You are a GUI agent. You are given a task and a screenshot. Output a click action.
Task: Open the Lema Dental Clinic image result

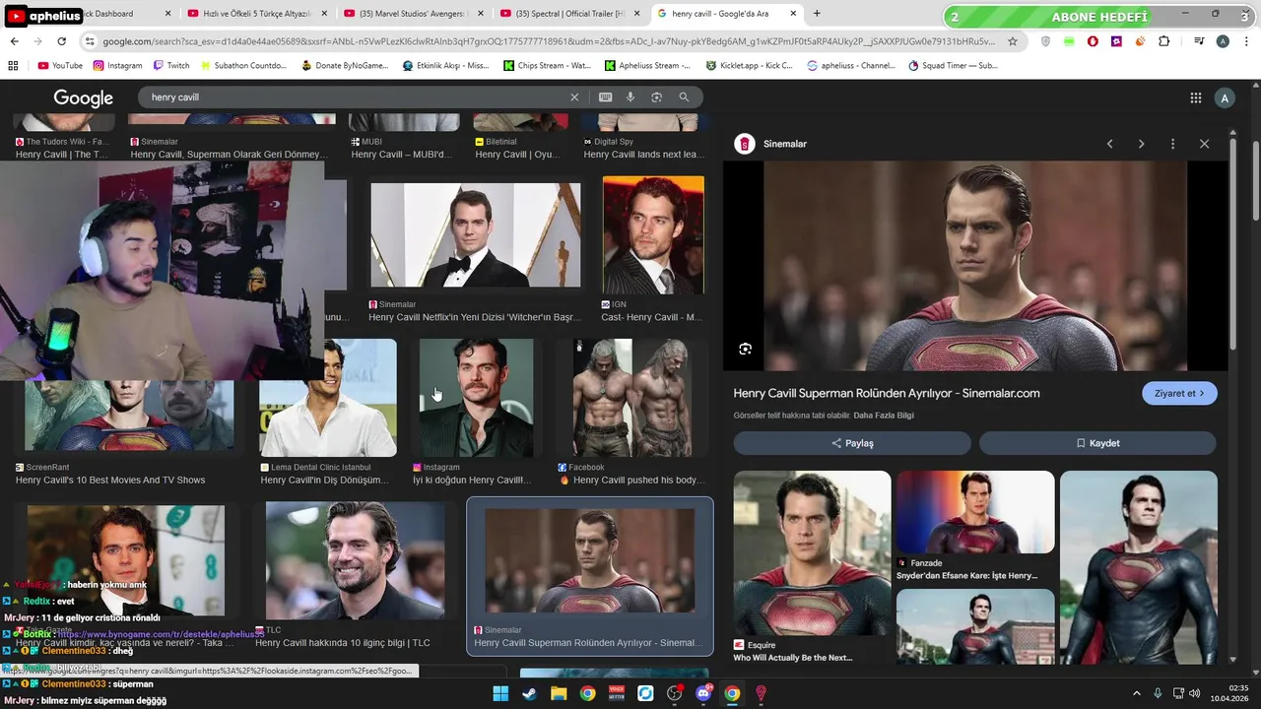click(x=328, y=398)
